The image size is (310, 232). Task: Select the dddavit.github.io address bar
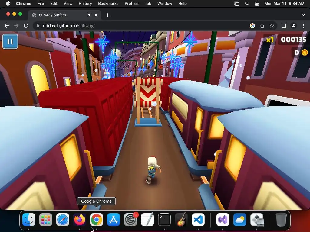142,26
